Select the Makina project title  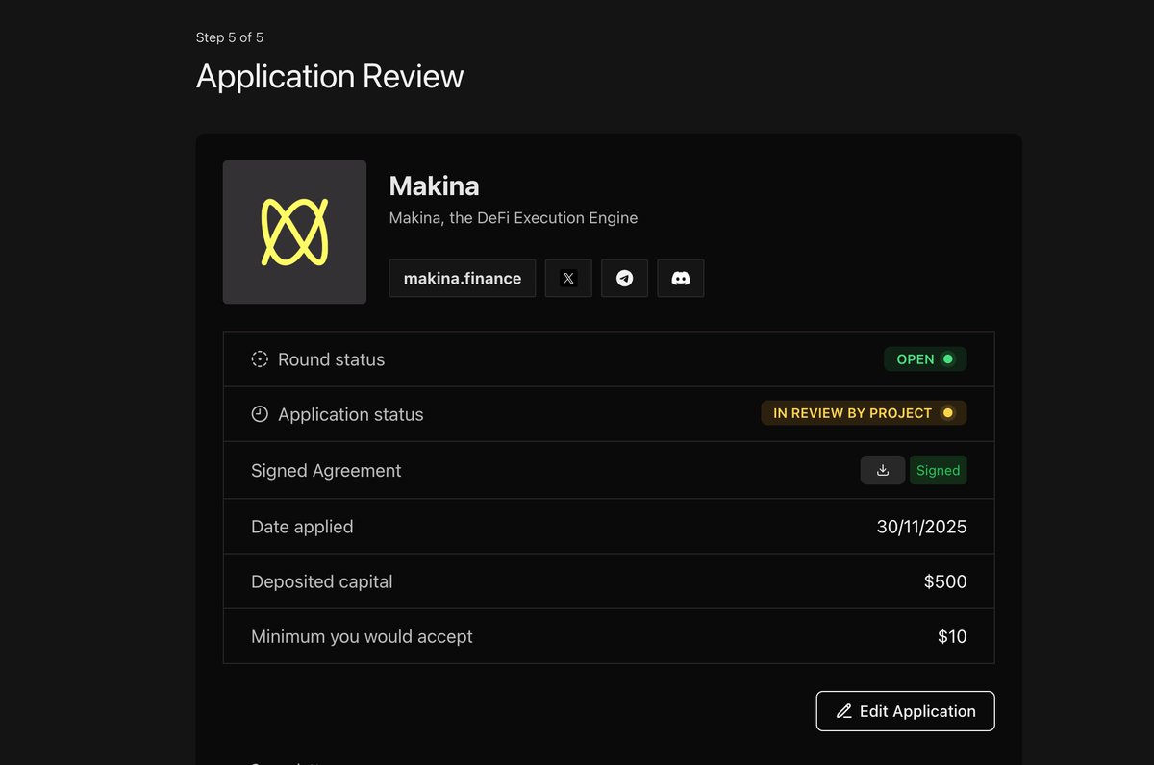click(x=434, y=185)
